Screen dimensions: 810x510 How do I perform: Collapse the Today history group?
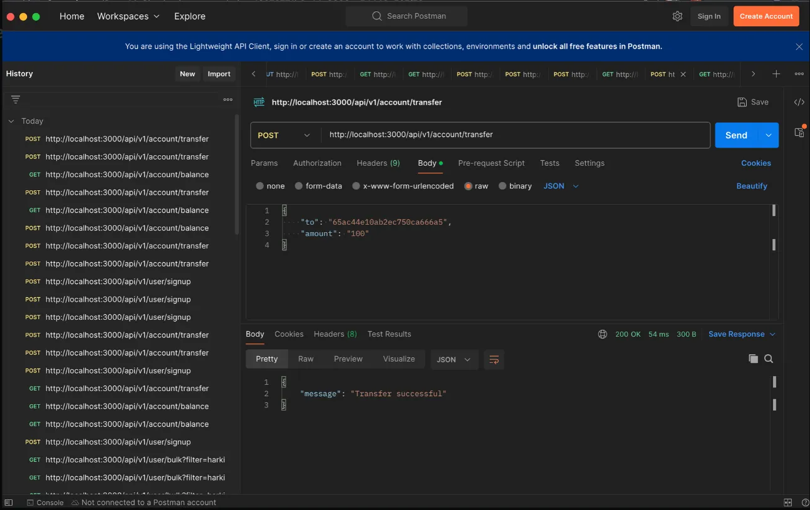click(x=11, y=121)
